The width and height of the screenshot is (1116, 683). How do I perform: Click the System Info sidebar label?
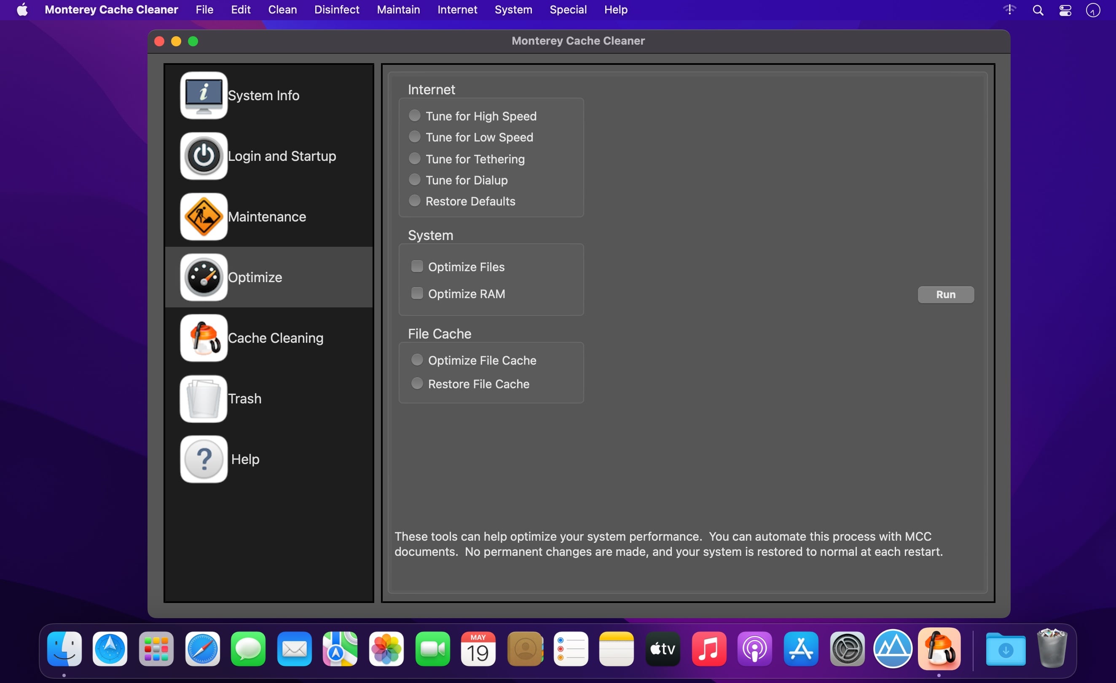[x=263, y=96]
